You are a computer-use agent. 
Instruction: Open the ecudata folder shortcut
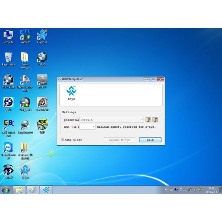(x=25, y=151)
